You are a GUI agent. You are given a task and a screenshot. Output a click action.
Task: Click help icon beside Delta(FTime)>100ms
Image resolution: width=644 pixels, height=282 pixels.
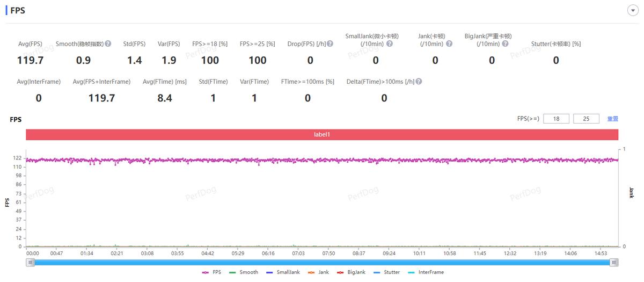tap(419, 82)
